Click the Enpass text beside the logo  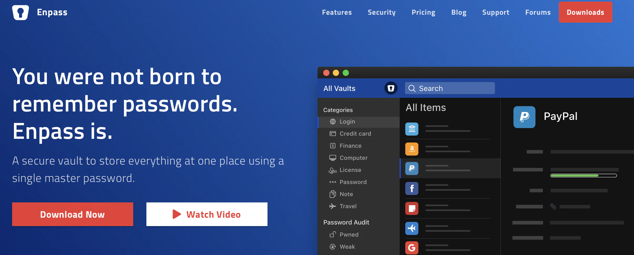point(52,12)
